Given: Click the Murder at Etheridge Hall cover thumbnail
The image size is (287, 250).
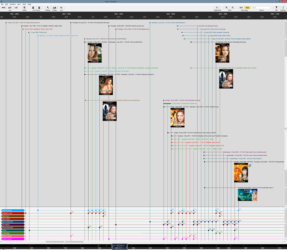Looking at the screenshot, I should coord(222,53).
